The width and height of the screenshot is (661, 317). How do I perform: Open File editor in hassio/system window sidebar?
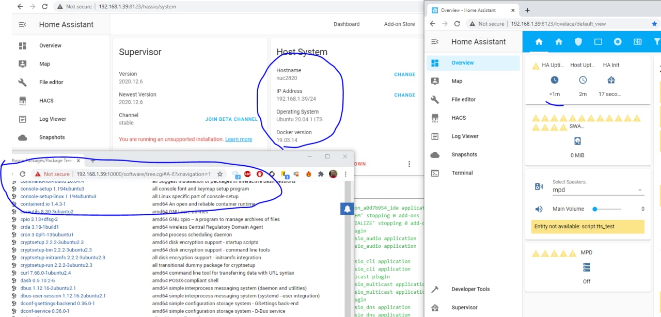(51, 82)
